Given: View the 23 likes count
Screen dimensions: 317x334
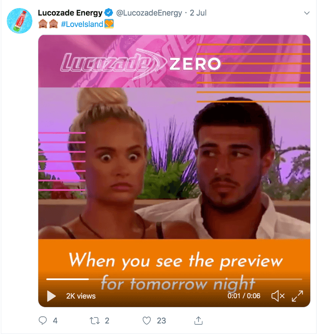Looking at the screenshot, I should pos(161,321).
